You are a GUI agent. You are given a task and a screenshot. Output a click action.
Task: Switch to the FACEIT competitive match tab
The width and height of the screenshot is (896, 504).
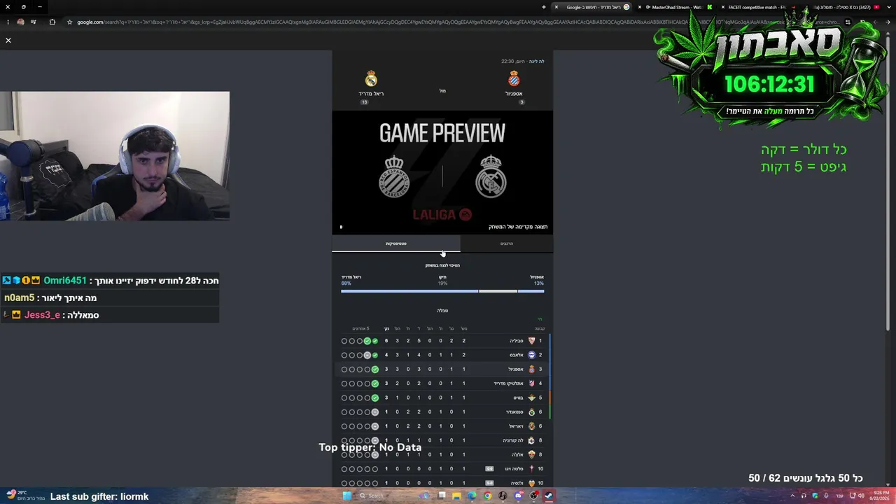(755, 7)
